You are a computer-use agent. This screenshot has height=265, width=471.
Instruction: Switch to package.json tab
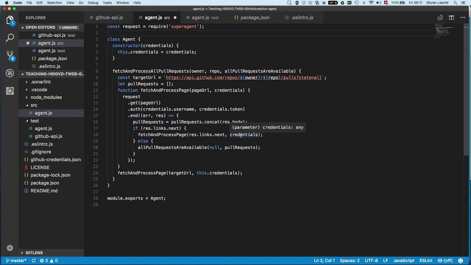255,18
